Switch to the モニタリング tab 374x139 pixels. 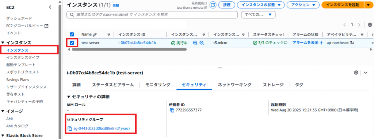158,85
